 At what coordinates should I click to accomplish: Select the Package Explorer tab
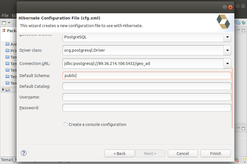point(10,30)
